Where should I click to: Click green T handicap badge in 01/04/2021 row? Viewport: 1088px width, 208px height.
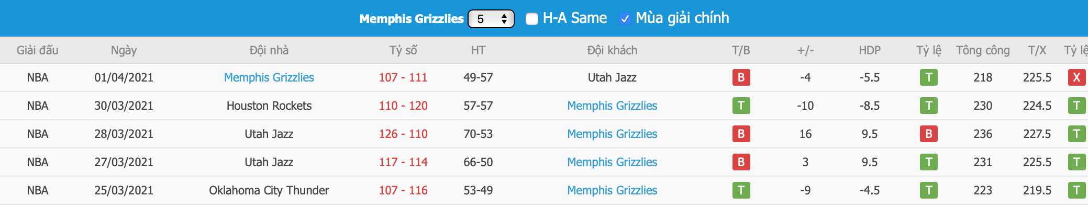(929, 77)
